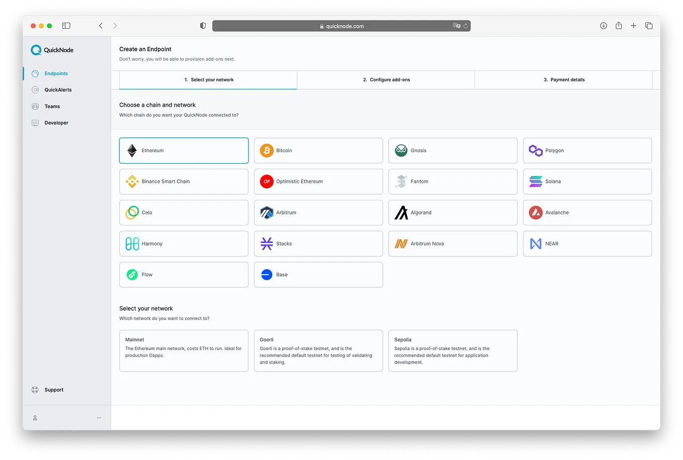Choose the Mainnet network option
The width and height of the screenshot is (683, 460).
tap(184, 351)
